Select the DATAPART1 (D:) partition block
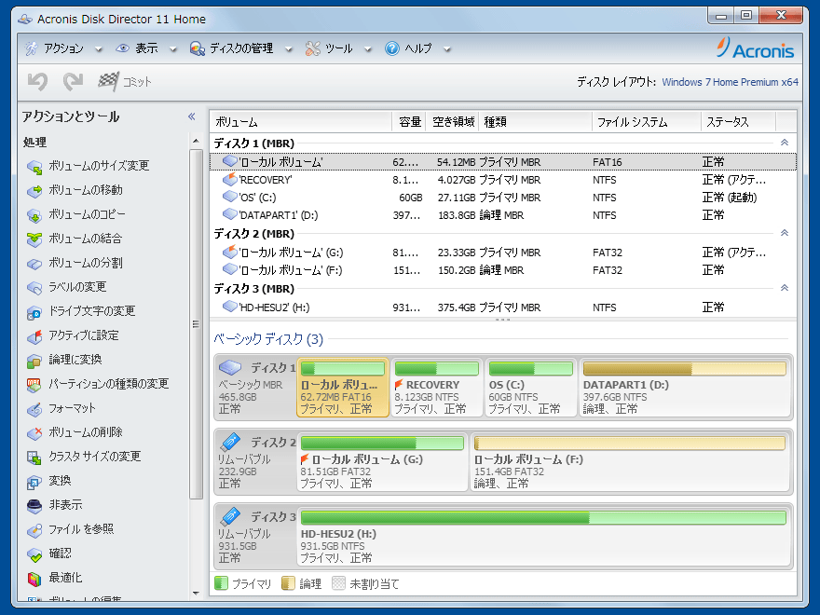 pyautogui.click(x=685, y=388)
